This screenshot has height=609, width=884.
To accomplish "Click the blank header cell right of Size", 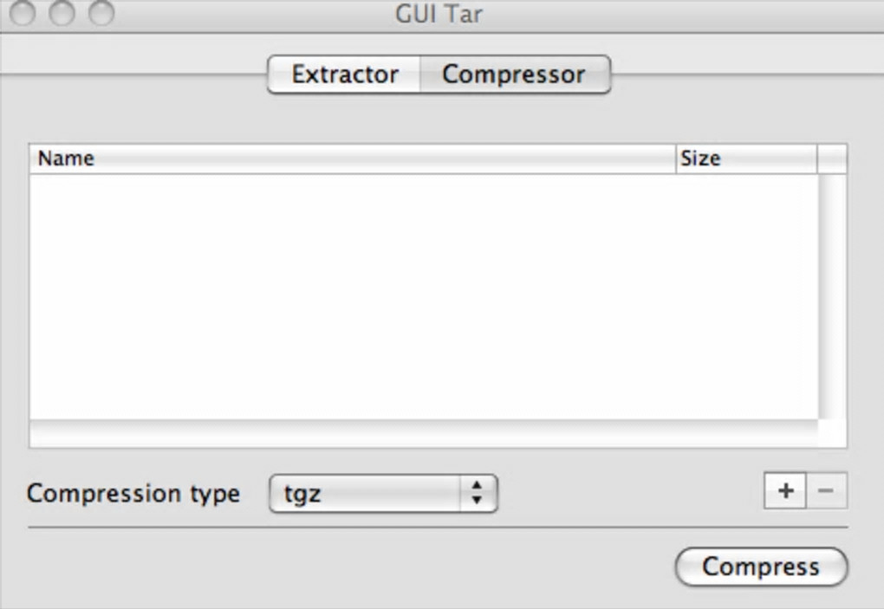I will [832, 159].
